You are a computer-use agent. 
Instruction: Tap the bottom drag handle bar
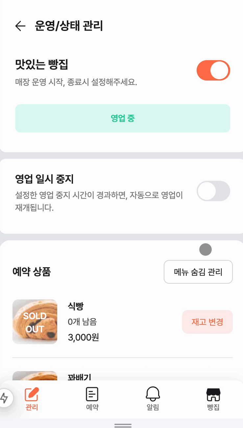123,426
